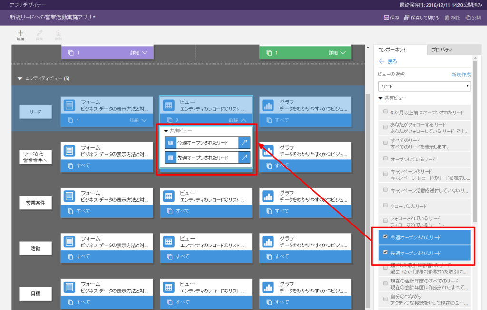Click the 保存して閉じる icon

pyautogui.click(x=407, y=18)
